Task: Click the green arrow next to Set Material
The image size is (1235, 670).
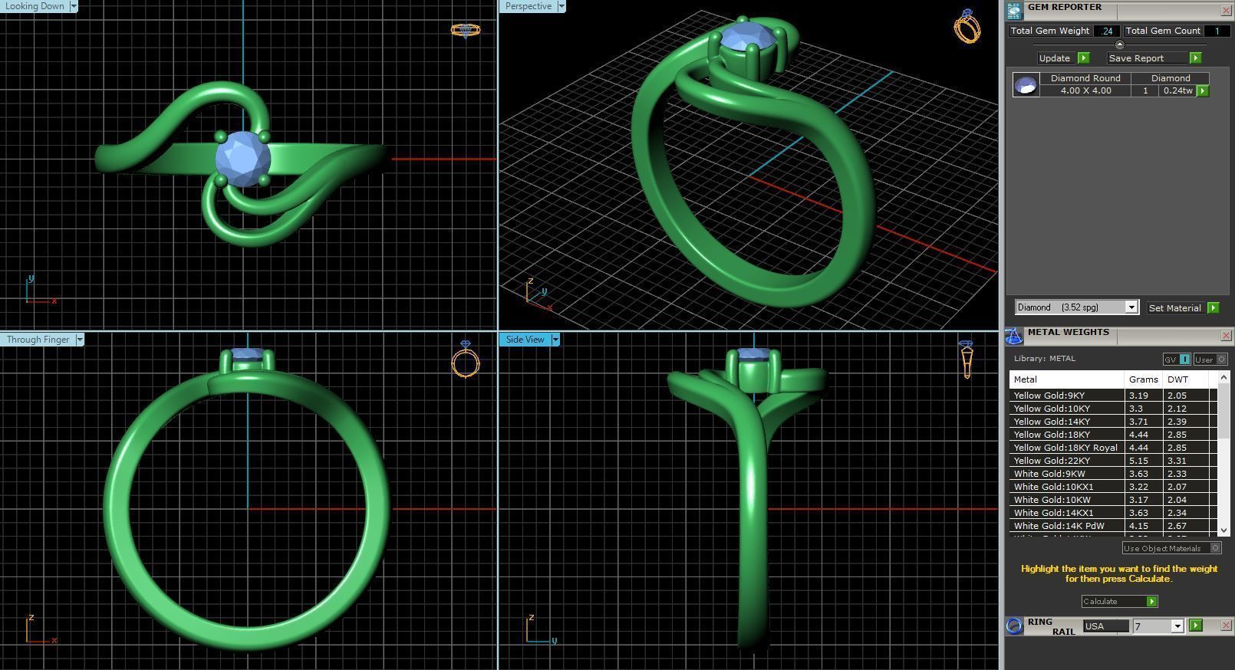Action: pyautogui.click(x=1213, y=308)
